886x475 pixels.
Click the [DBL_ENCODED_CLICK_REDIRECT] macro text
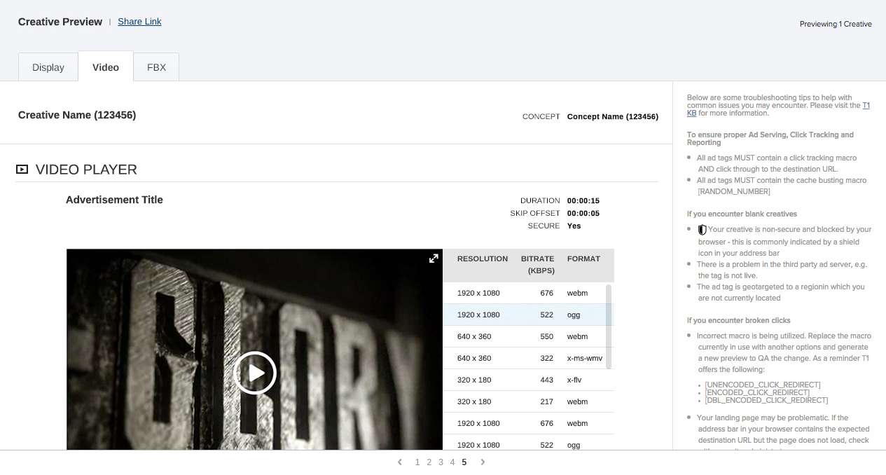click(x=766, y=400)
